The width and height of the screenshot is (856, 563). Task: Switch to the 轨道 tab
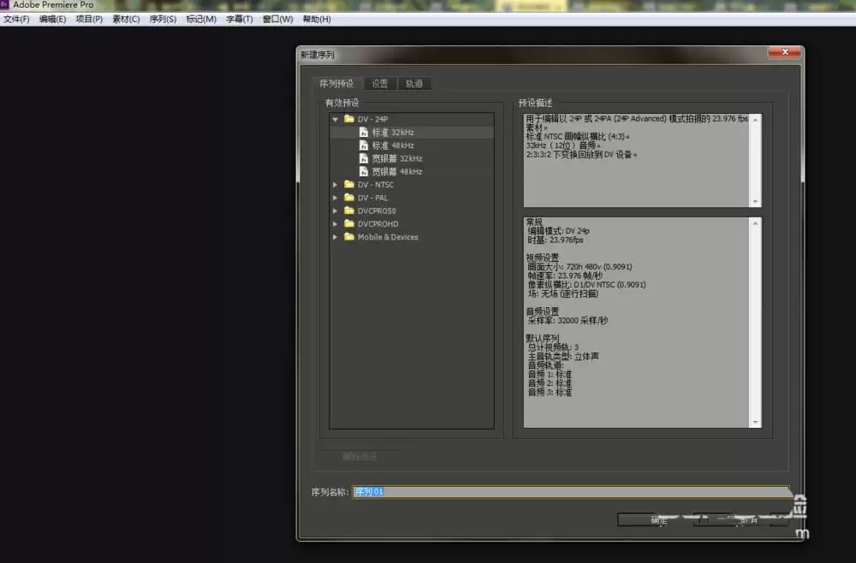coord(413,84)
